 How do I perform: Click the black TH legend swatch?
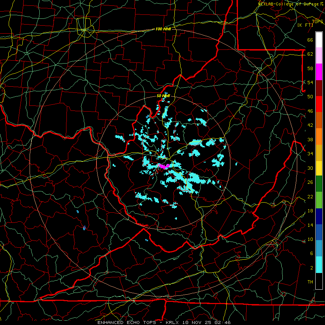319,281
